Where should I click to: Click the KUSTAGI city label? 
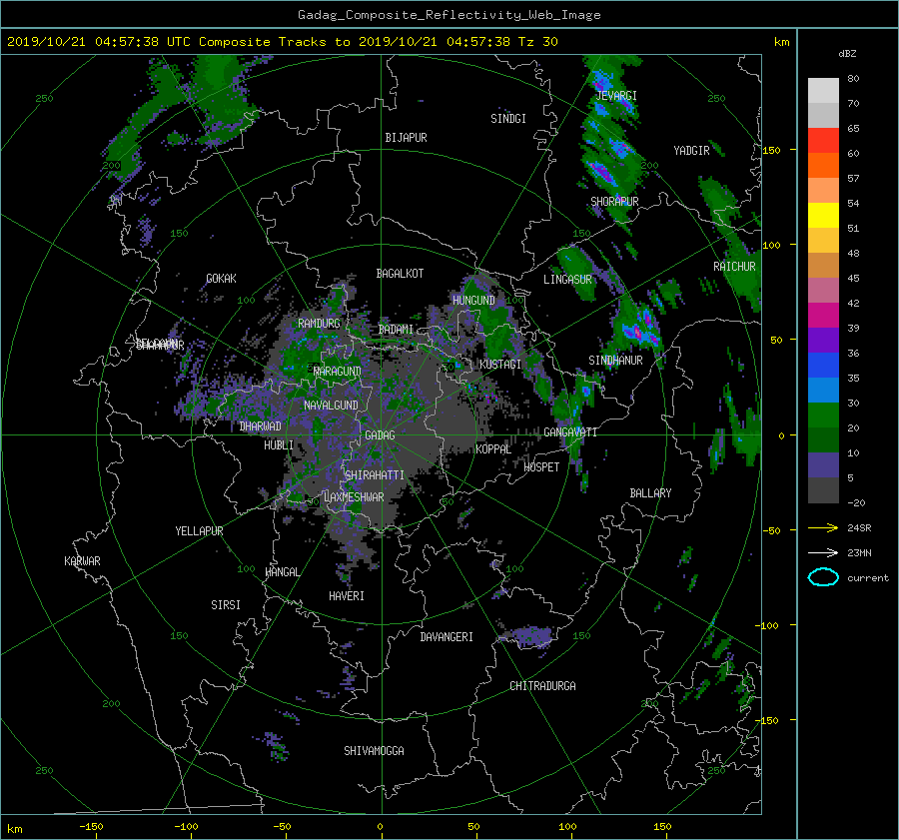[500, 365]
